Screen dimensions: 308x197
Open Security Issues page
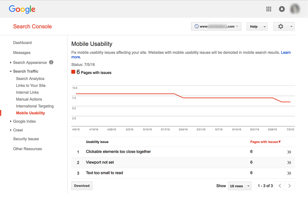point(26,139)
